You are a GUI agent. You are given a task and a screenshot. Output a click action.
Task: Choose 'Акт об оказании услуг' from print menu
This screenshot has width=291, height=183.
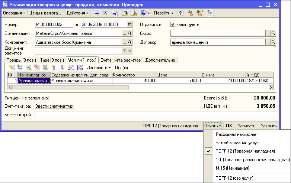click(x=237, y=143)
